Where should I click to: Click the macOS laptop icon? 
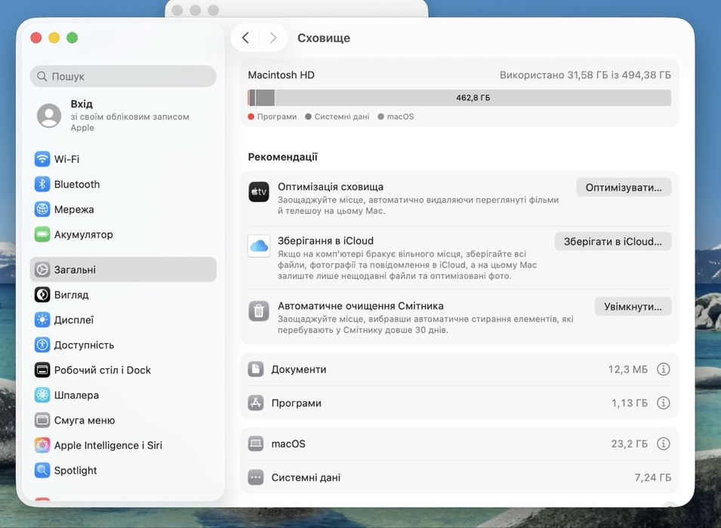pyautogui.click(x=256, y=444)
